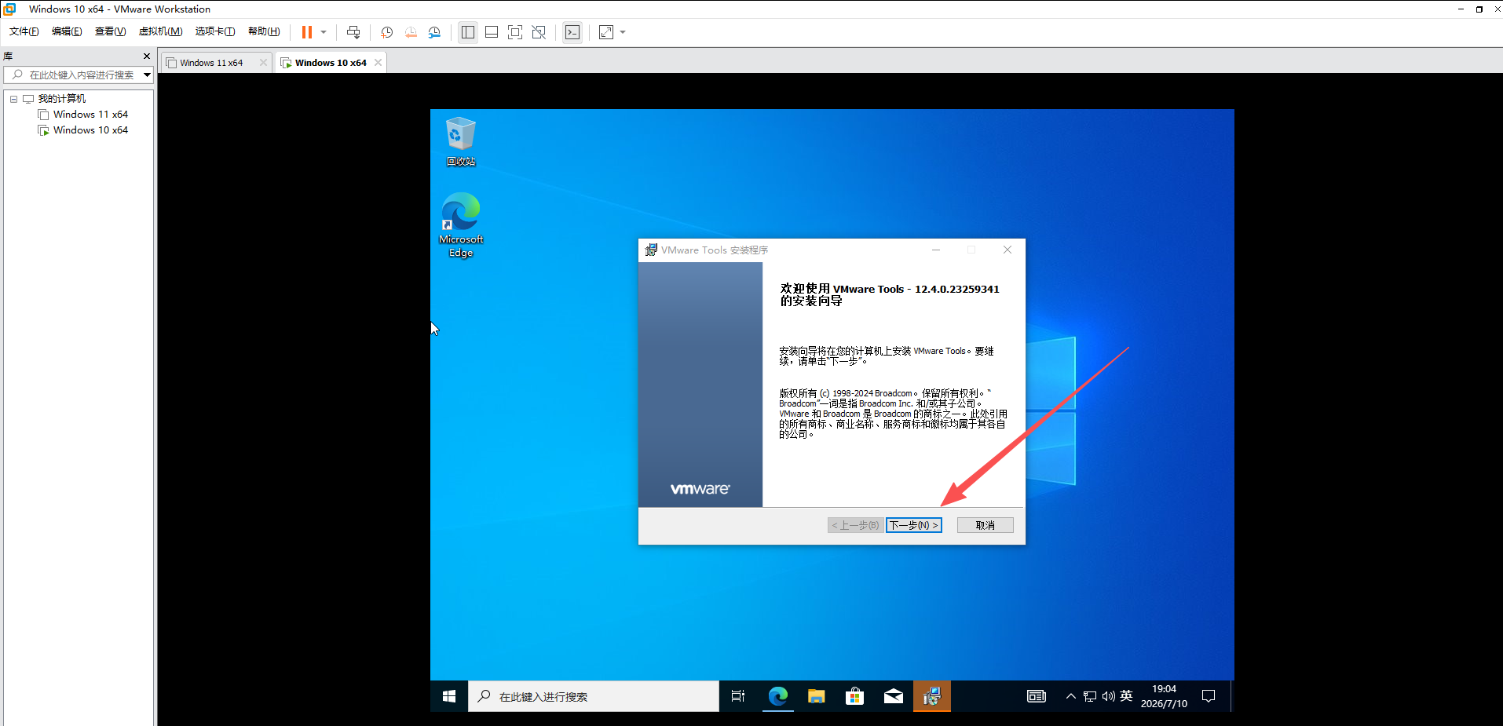Click the VMware Workstation title bar icon
The height and width of the screenshot is (726, 1503).
tap(9, 9)
